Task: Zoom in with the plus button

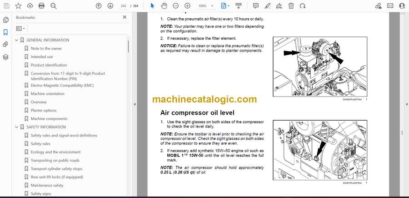Action: coord(187,6)
